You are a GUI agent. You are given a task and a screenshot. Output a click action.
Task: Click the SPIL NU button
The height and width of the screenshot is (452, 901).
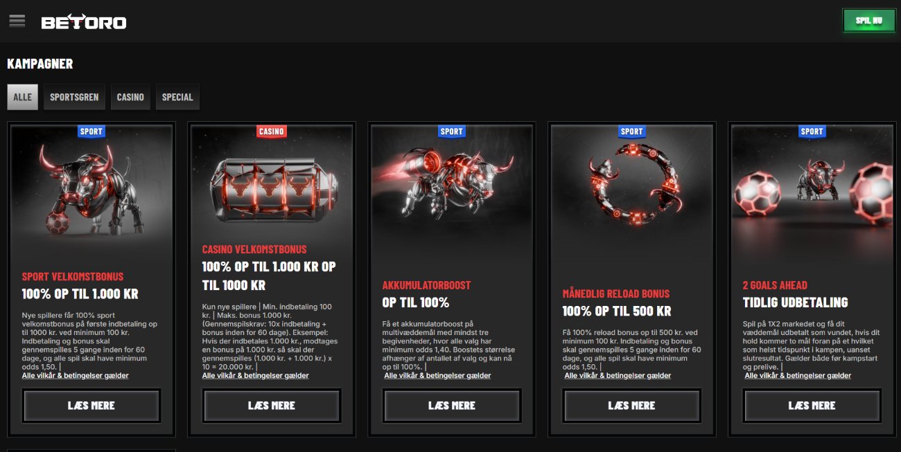pos(868,21)
